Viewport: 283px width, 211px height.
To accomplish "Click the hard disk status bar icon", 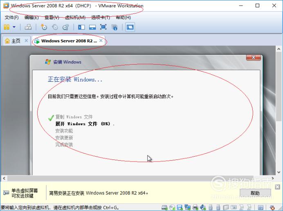I will 164,207.
